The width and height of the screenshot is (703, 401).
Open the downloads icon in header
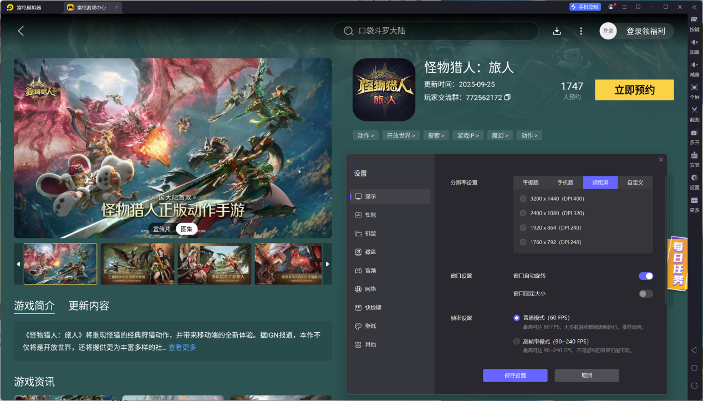[557, 31]
